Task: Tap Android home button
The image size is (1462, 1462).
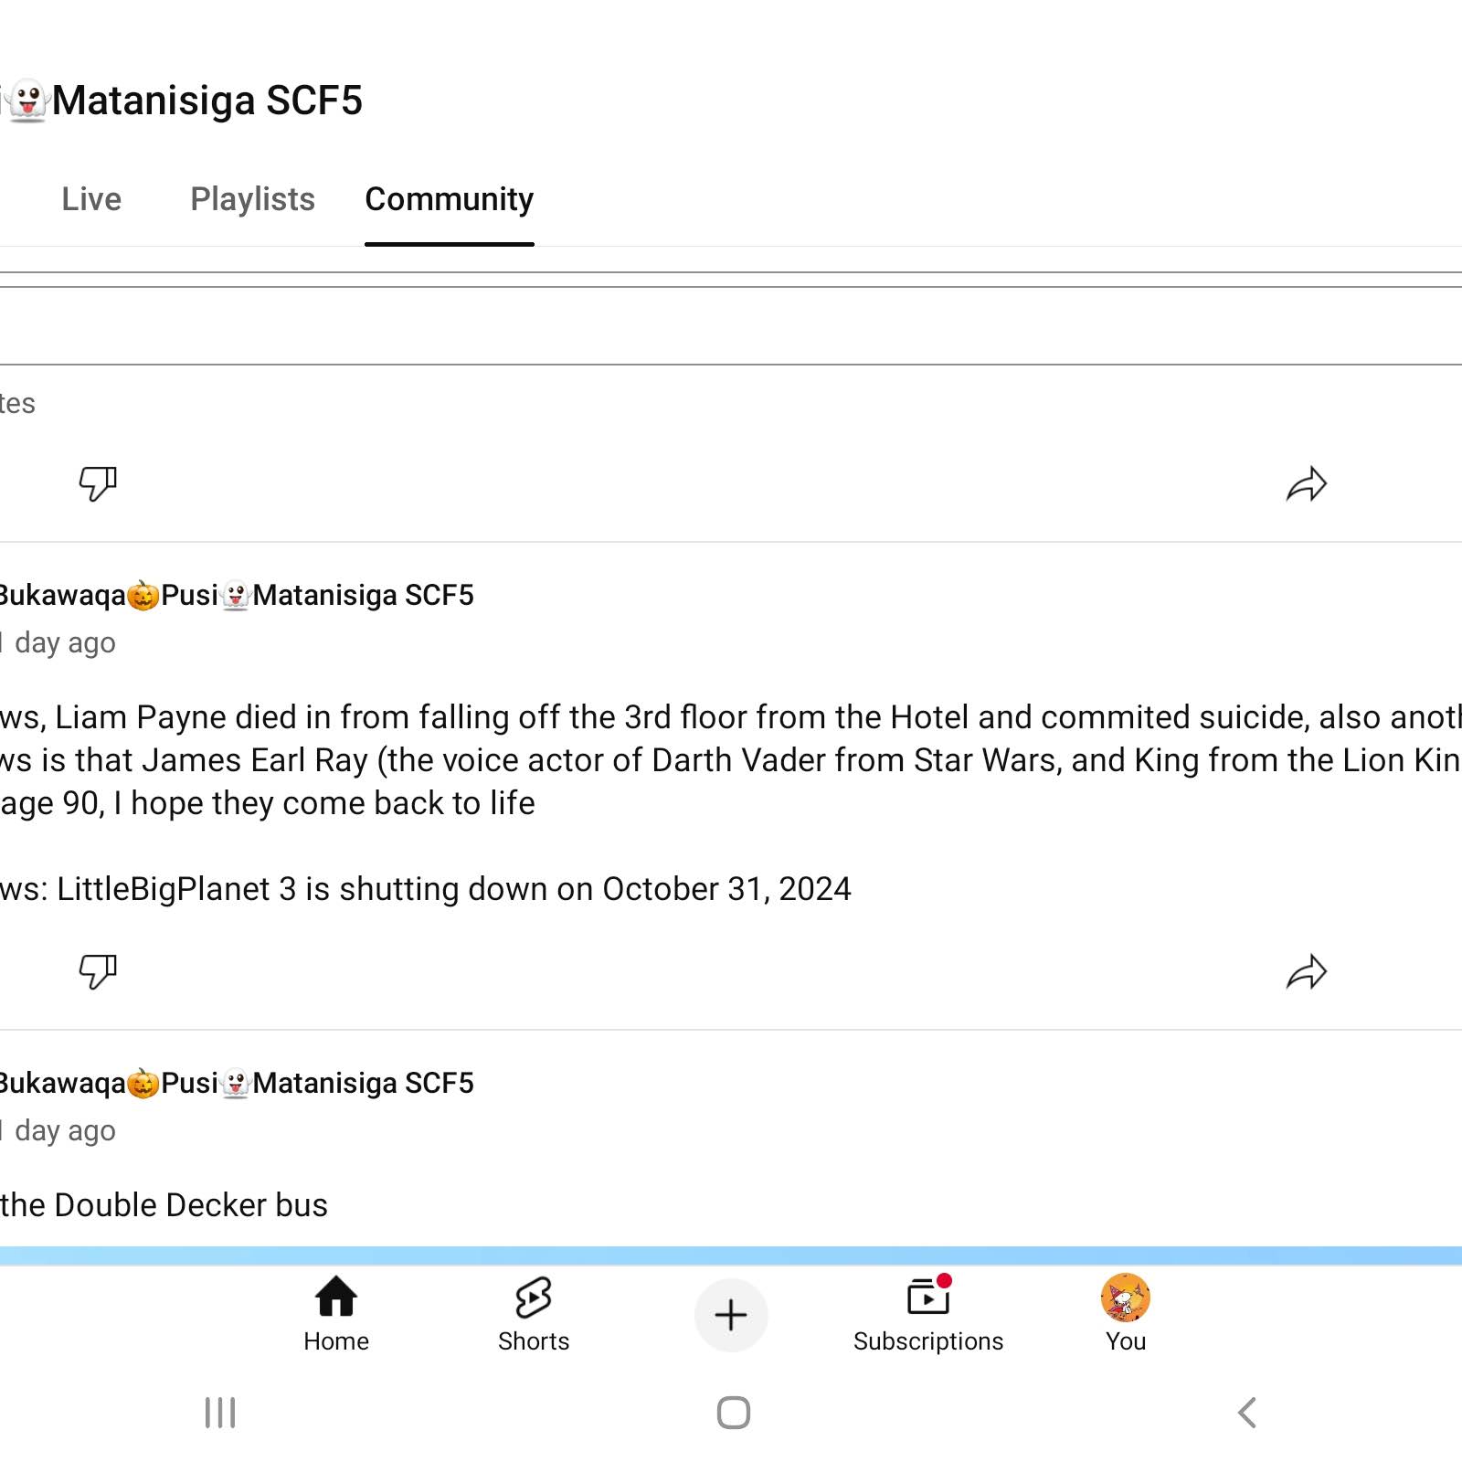Action: click(734, 1413)
